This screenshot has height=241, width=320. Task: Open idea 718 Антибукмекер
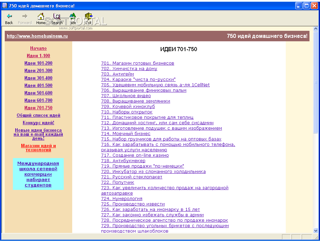coord(123,161)
